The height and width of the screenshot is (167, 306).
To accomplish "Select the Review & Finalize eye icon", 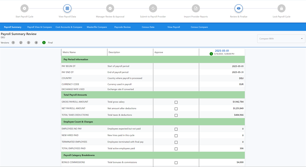I will (x=238, y=8).
